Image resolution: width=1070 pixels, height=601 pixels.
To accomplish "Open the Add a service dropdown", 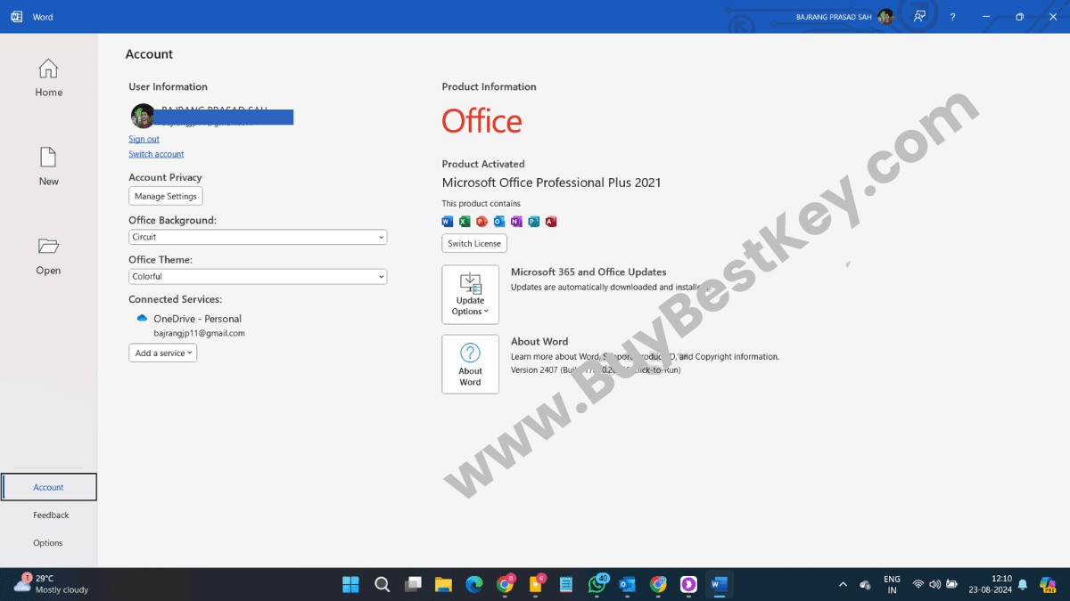I will (162, 353).
